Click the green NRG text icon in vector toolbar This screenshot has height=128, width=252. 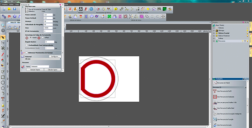[159, 9]
